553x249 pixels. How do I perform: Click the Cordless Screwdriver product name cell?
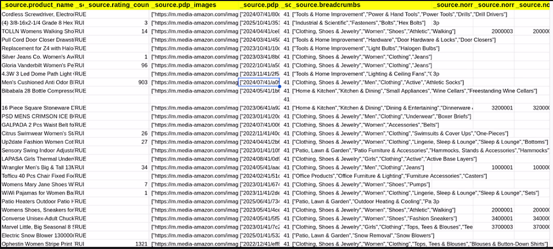(x=37, y=14)
